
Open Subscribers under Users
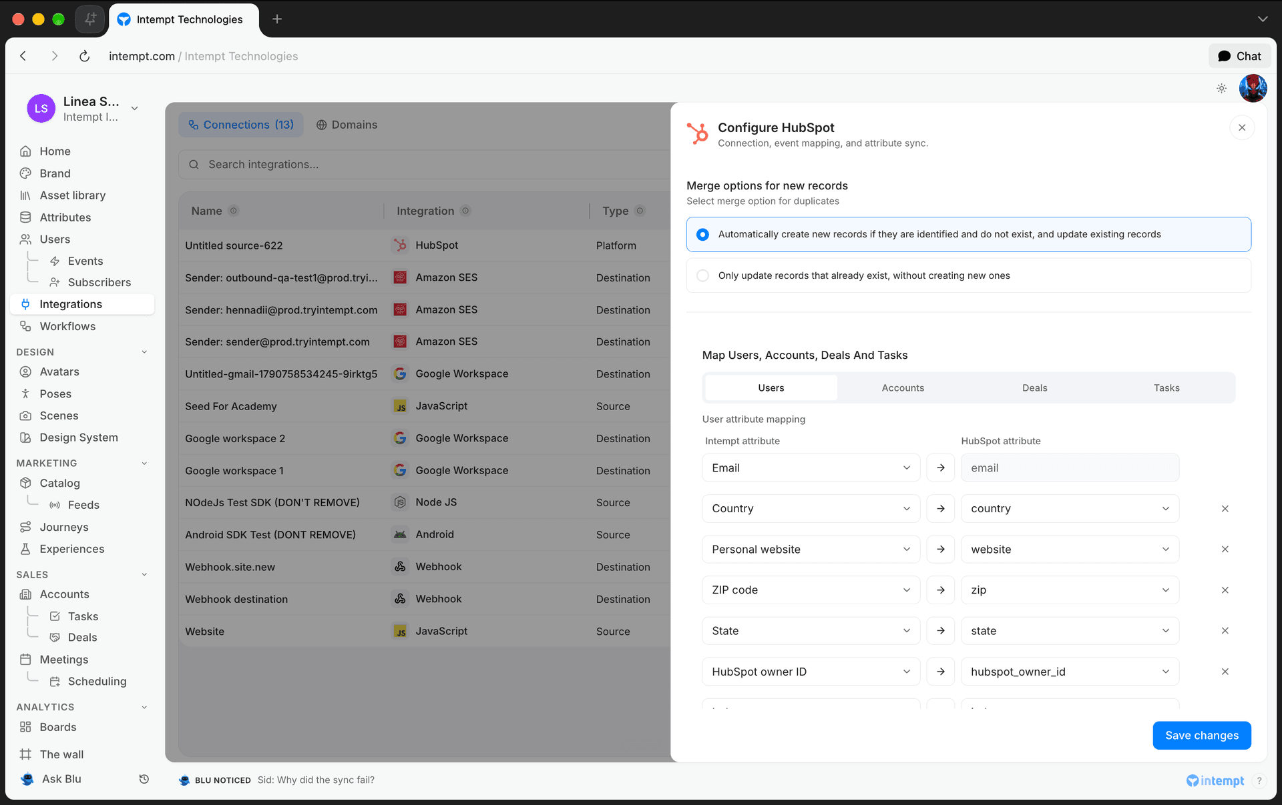coord(99,282)
